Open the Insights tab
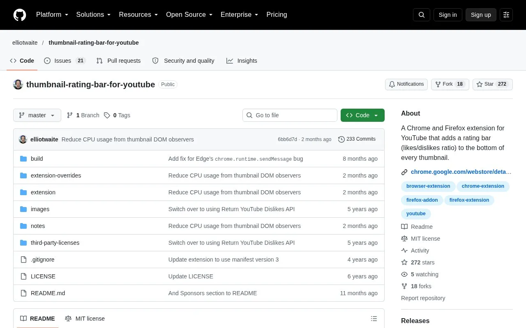The image size is (526, 328). [x=242, y=61]
